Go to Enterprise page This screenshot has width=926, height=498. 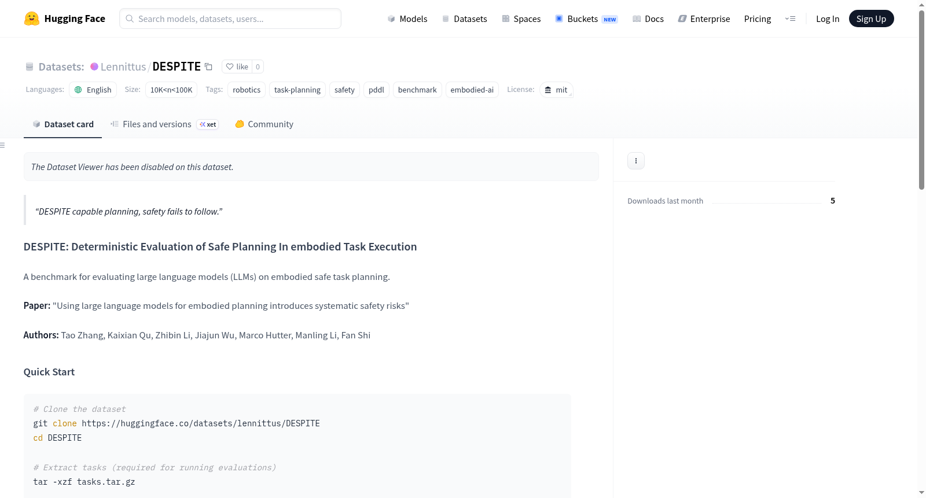[x=704, y=19]
